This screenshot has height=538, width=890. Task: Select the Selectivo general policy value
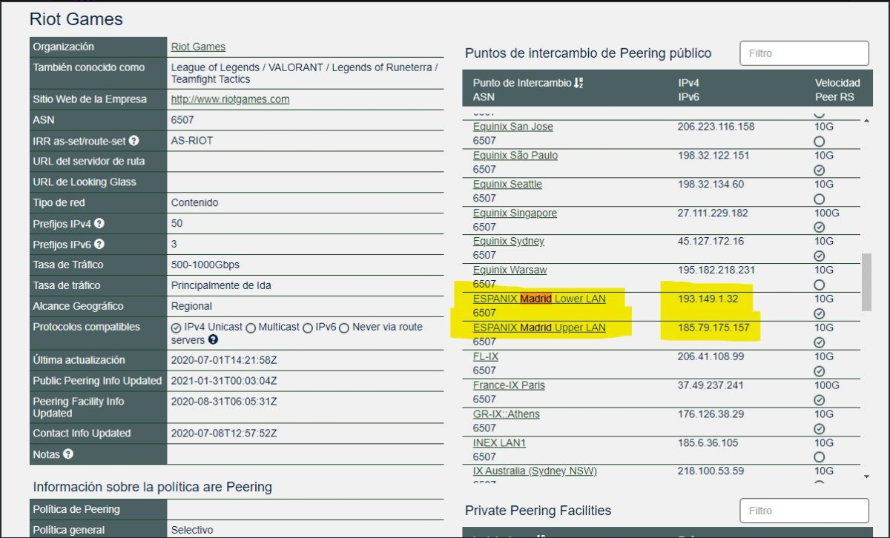pos(192,530)
